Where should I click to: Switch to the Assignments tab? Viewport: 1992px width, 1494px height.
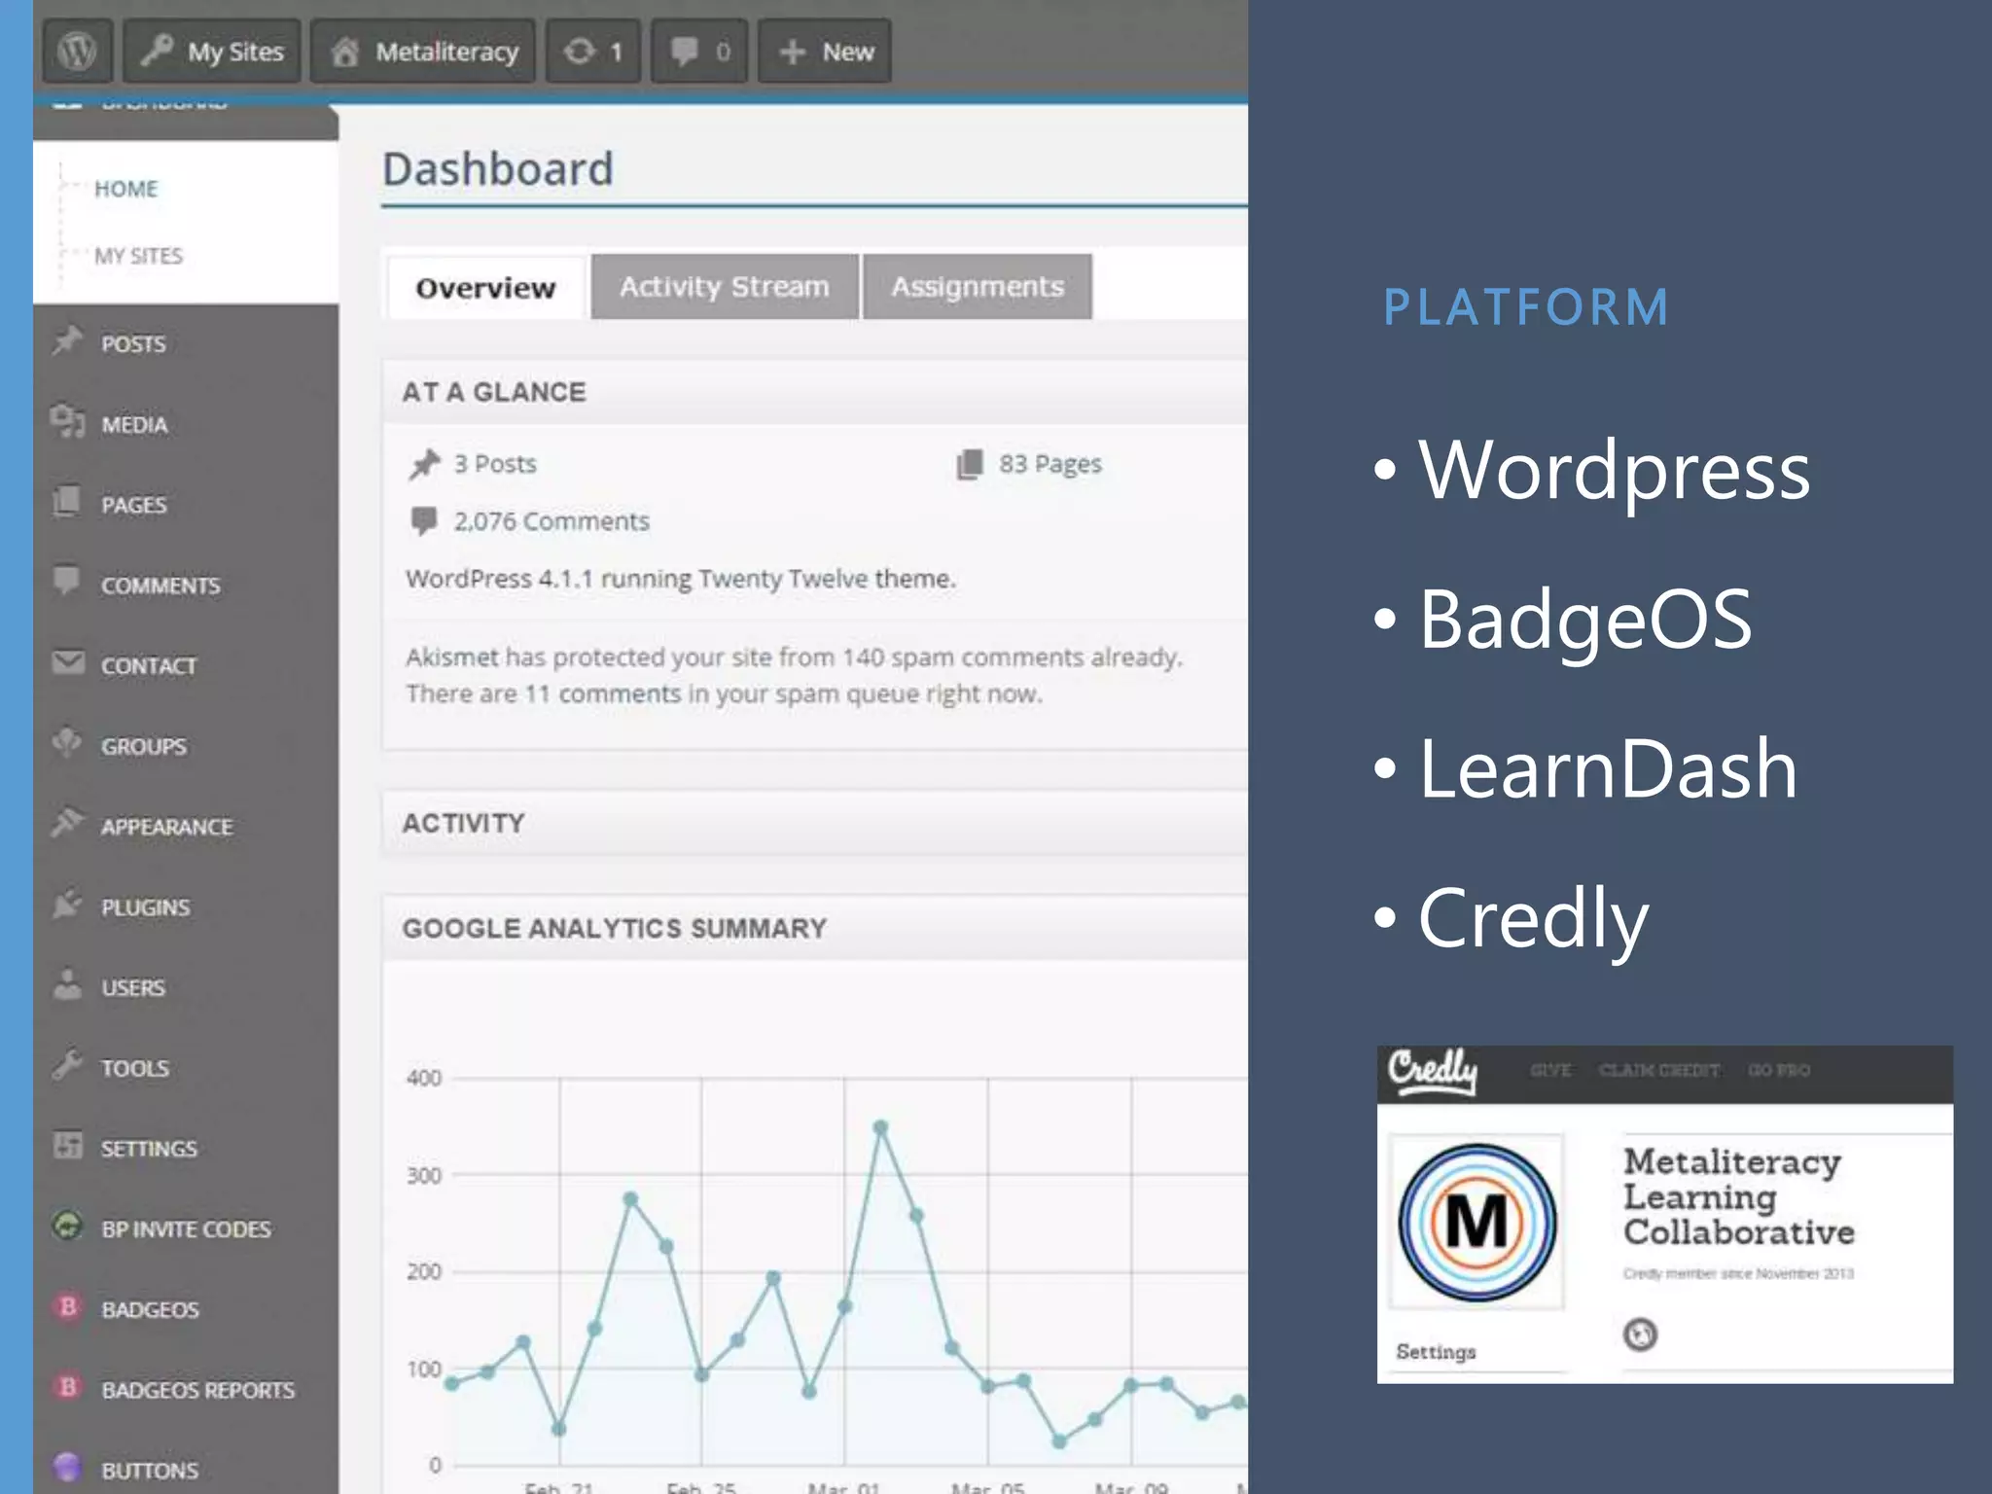pyautogui.click(x=978, y=287)
